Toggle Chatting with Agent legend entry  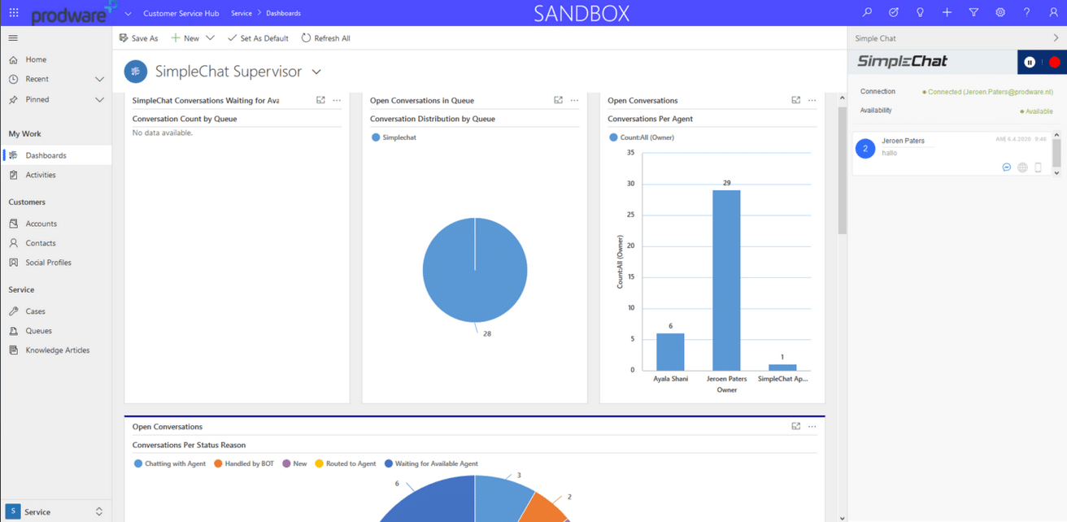coord(169,463)
